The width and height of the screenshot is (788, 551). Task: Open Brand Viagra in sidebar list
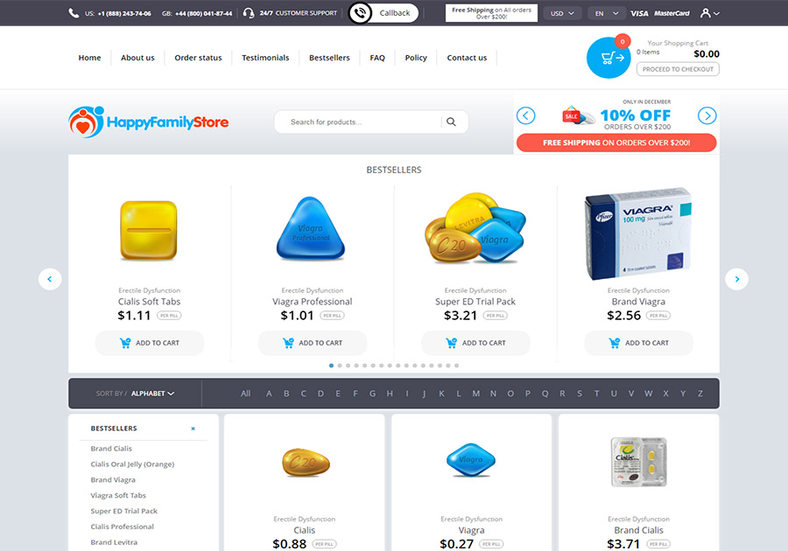[113, 480]
